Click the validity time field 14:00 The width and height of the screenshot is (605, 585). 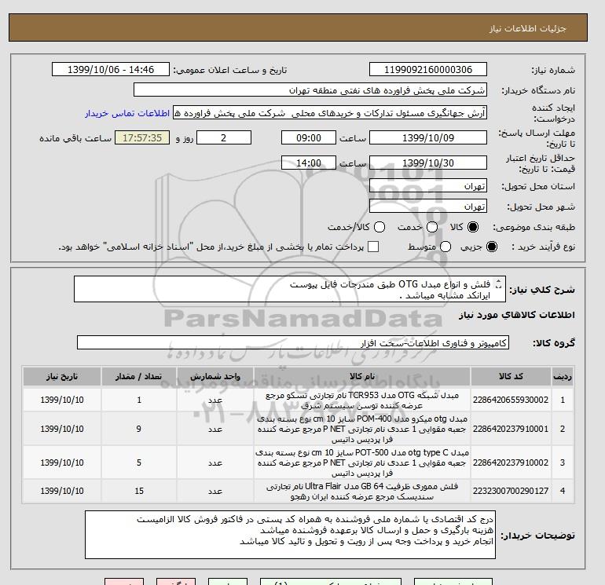[309, 163]
